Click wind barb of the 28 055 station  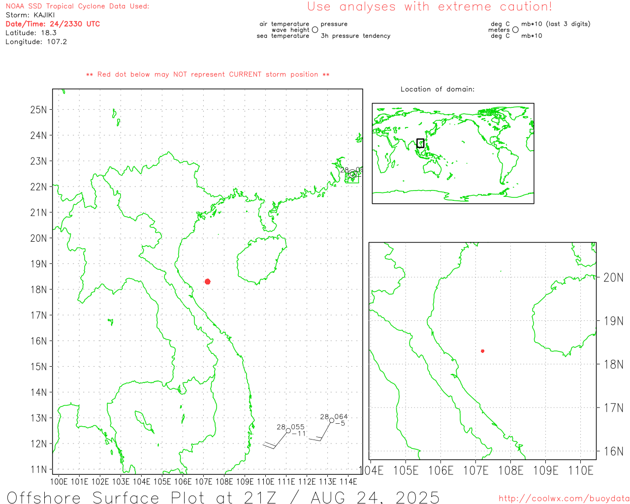click(x=276, y=441)
